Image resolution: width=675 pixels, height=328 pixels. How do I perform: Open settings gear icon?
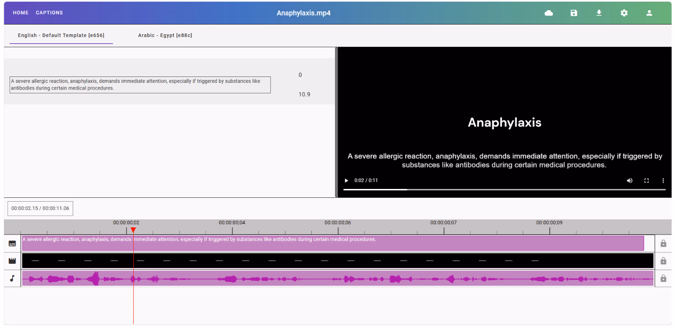(624, 13)
